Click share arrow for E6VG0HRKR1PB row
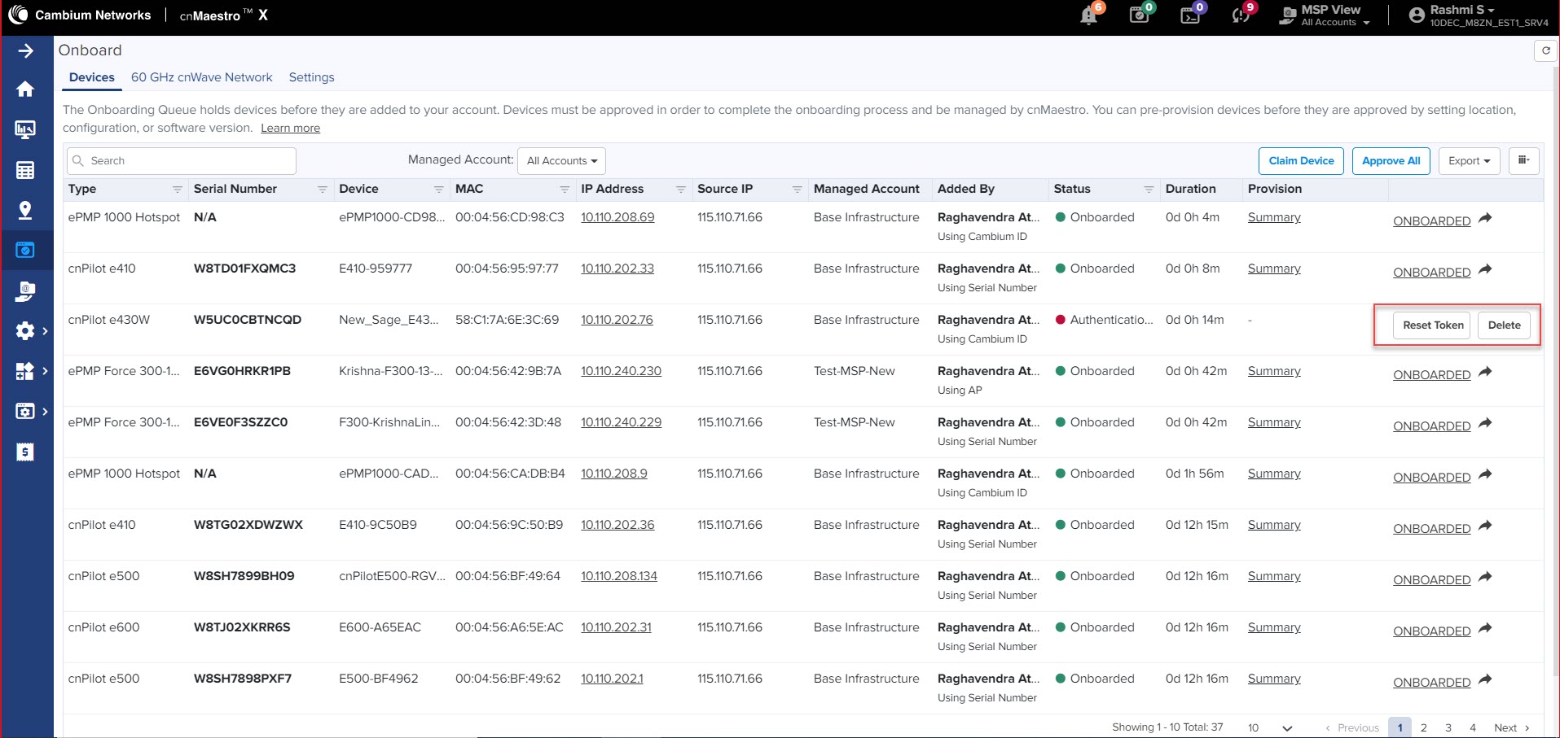This screenshot has width=1560, height=738. (1486, 372)
